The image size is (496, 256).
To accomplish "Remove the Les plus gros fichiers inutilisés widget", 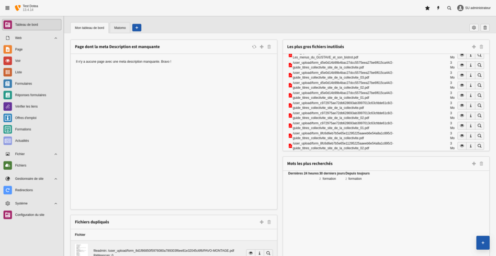I will (x=481, y=47).
